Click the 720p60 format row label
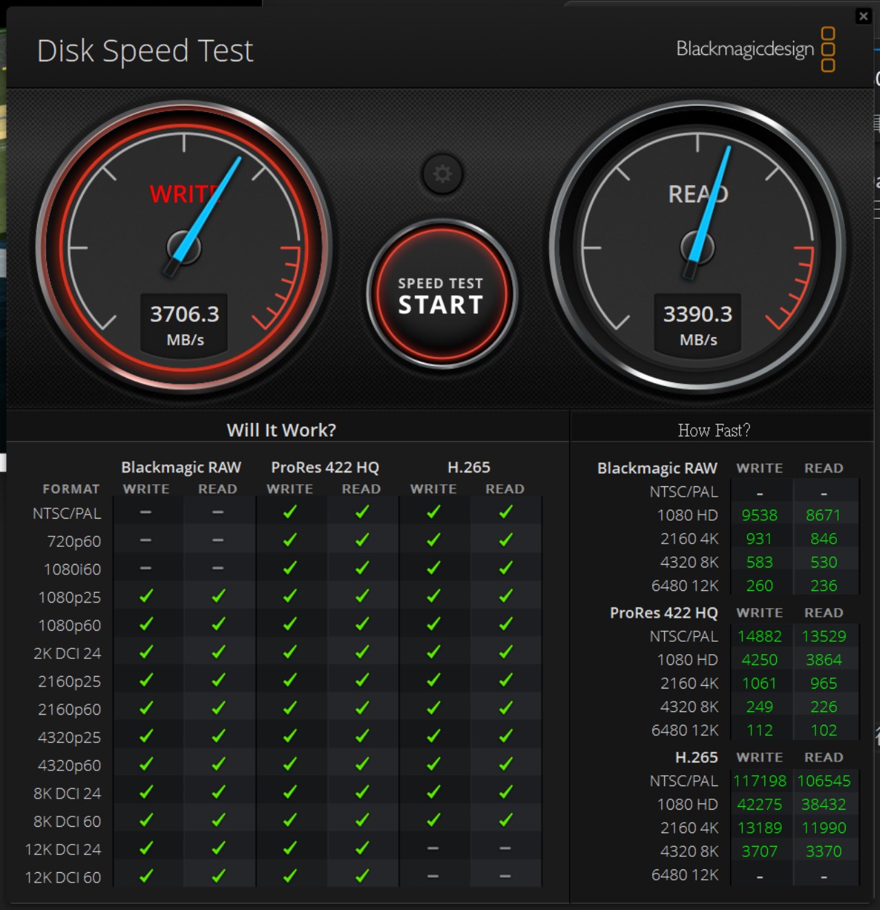The height and width of the screenshot is (910, 880). coord(74,541)
